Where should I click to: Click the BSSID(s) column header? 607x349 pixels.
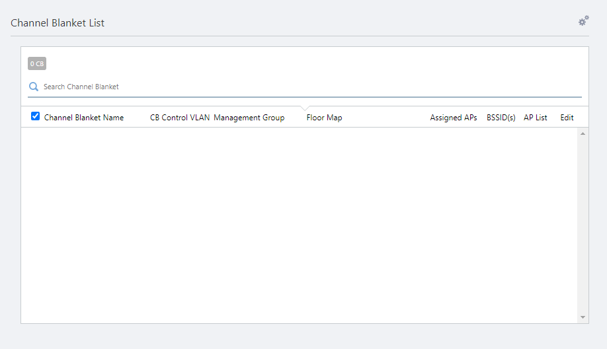click(x=501, y=118)
